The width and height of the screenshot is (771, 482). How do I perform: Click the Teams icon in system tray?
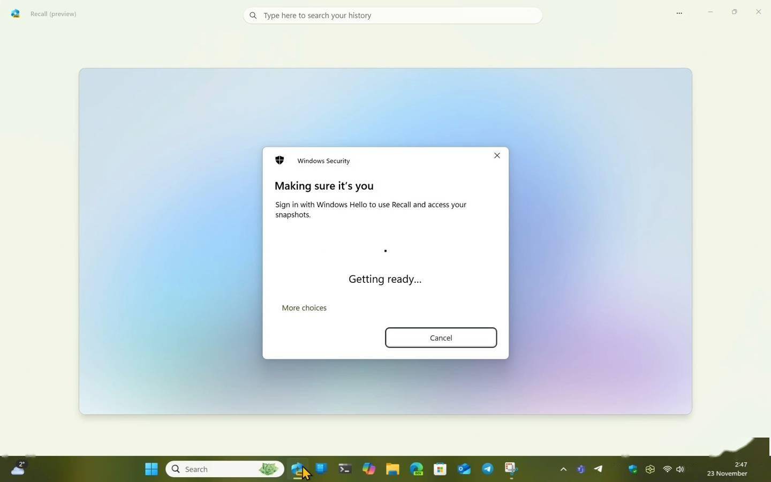581,469
